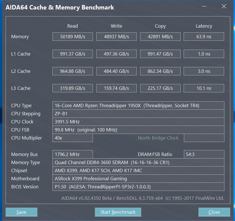The width and height of the screenshot is (235, 221).
Task: Start the benchmark run
Action: 118,212
